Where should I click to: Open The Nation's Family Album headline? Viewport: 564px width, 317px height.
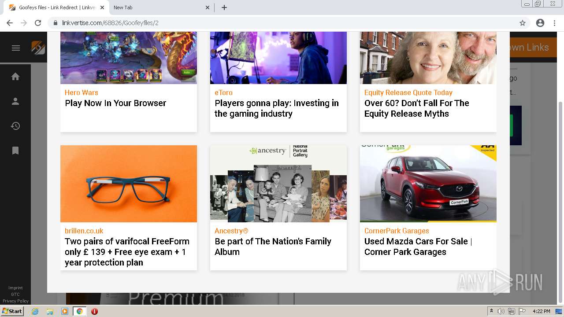click(273, 247)
